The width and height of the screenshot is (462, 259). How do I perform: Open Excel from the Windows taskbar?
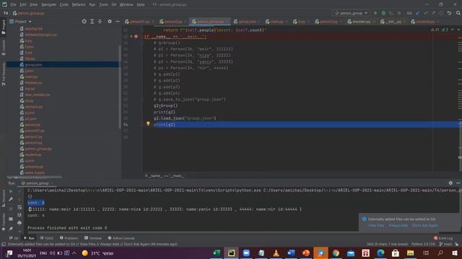click(x=217, y=253)
